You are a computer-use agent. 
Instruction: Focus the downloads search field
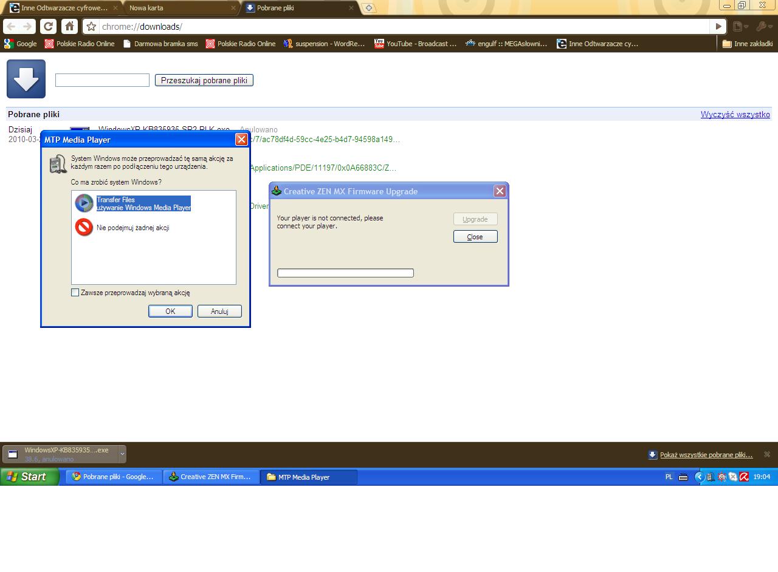(102, 80)
